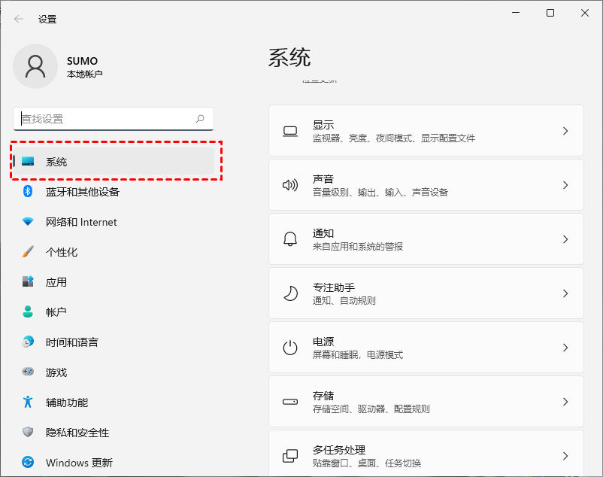Go to 游戏 settings

tap(114, 372)
